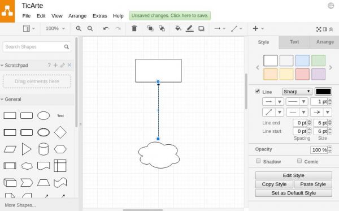Image resolution: width=339 pixels, height=211 pixels.
Task: Pick the ellipse shape in General
Action: point(44,115)
